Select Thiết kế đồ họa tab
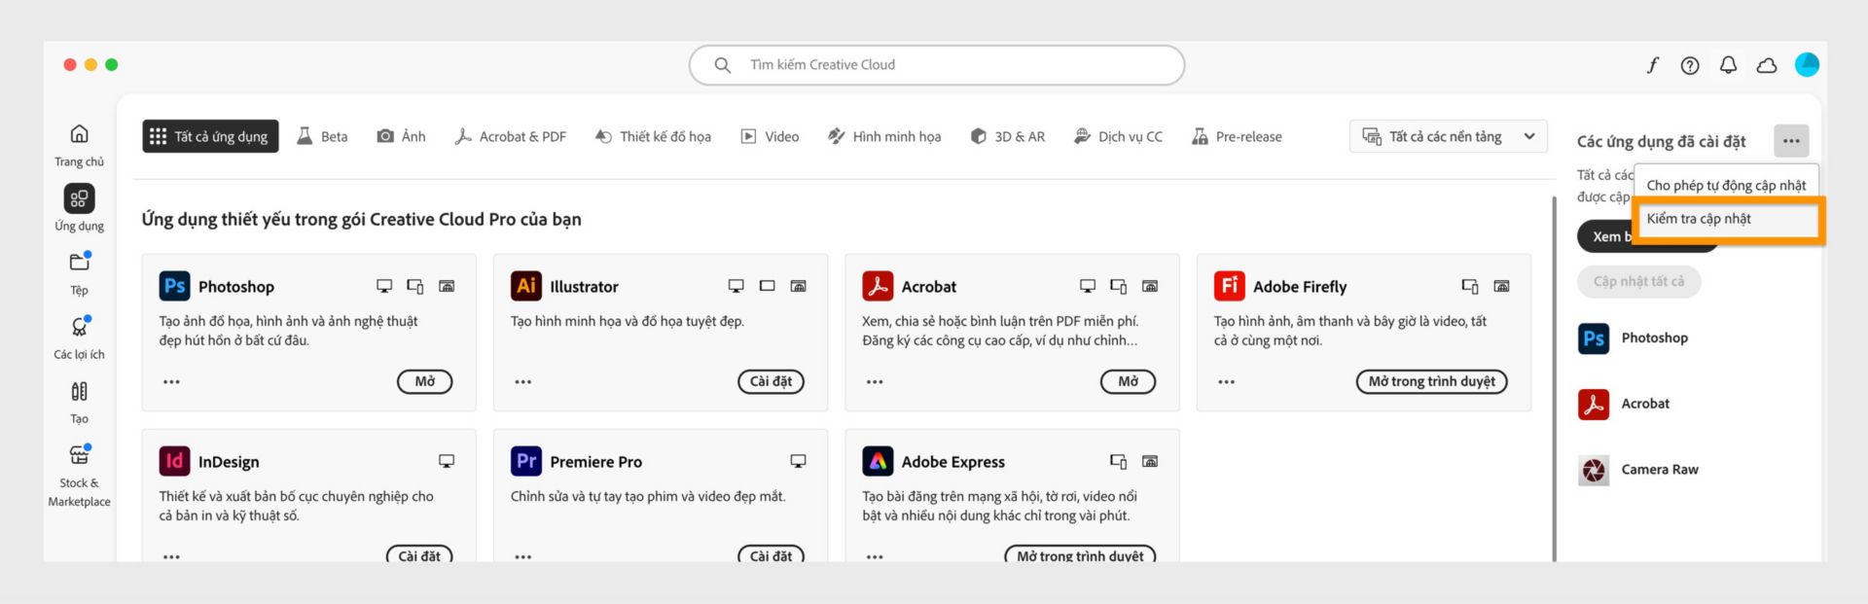Image resolution: width=1868 pixels, height=604 pixels. coord(653,136)
